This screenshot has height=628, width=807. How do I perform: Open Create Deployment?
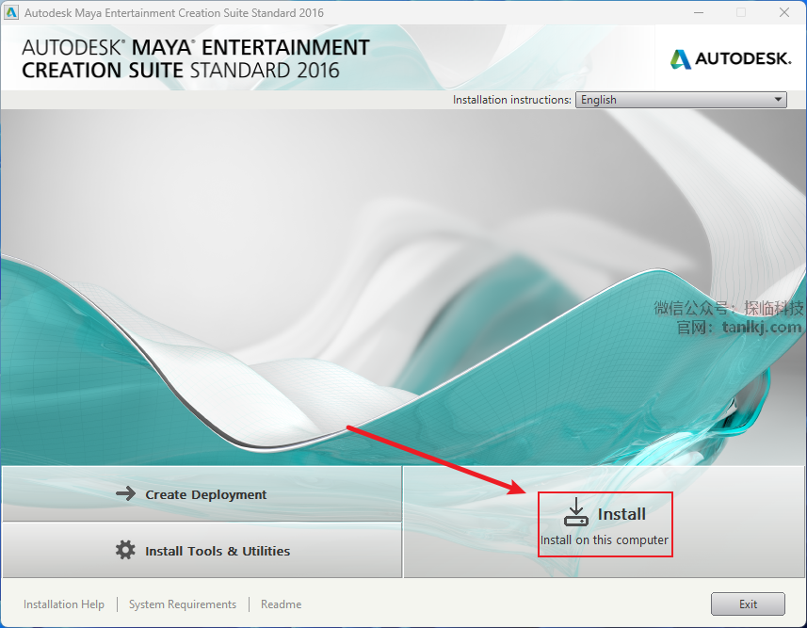202,494
